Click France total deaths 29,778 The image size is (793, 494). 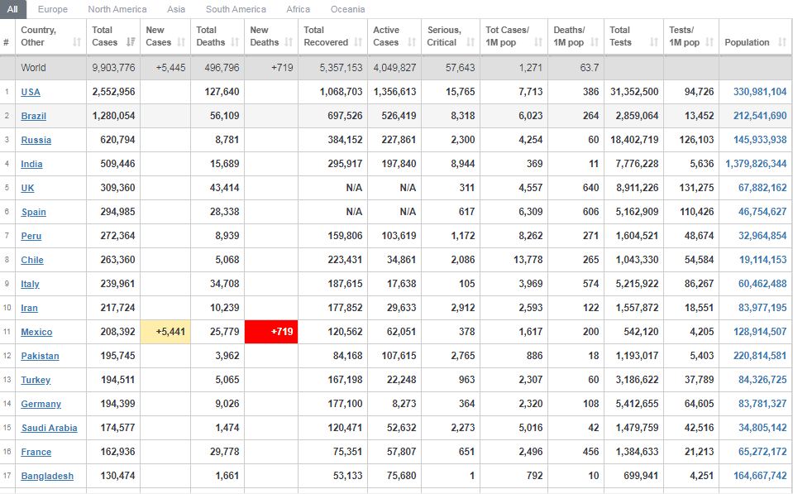click(224, 452)
